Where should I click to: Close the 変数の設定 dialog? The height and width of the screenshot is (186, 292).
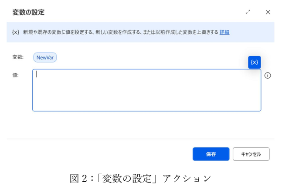click(268, 12)
